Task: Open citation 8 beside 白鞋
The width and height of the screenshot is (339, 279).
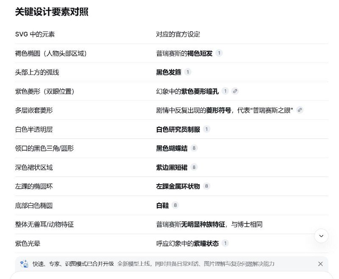Action: coord(175,205)
